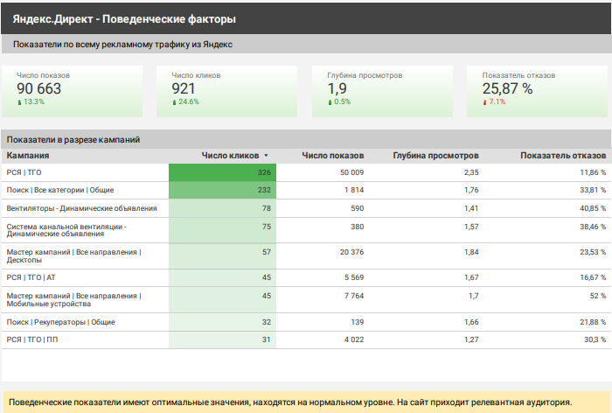The width and height of the screenshot is (612, 413).
Task: Click the green 232 clicks bar cell
Action: pos(223,190)
